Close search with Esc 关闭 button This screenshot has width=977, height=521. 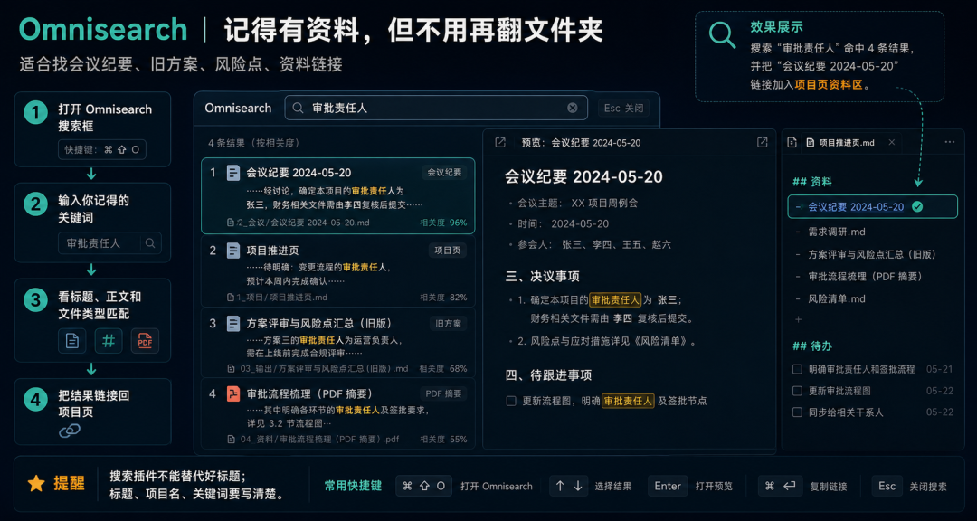(623, 108)
